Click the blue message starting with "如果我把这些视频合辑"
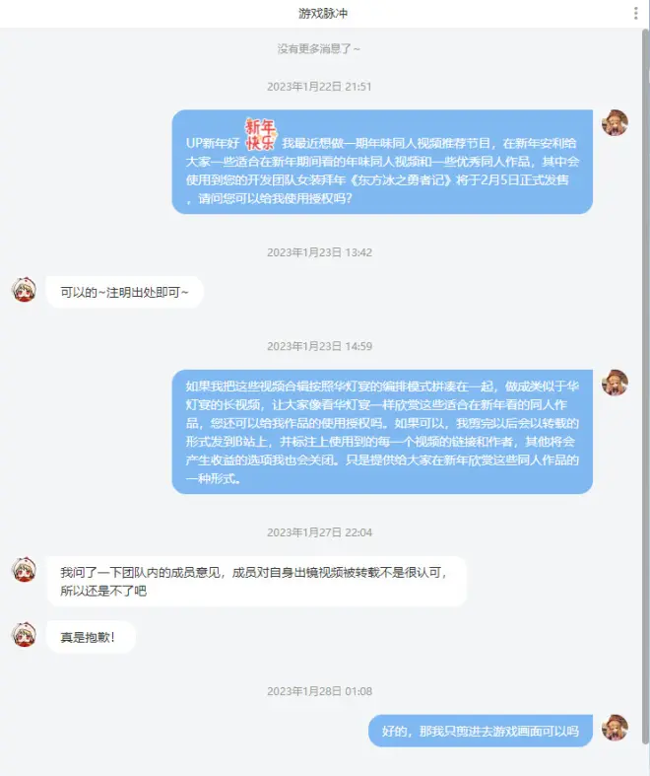 click(x=382, y=432)
